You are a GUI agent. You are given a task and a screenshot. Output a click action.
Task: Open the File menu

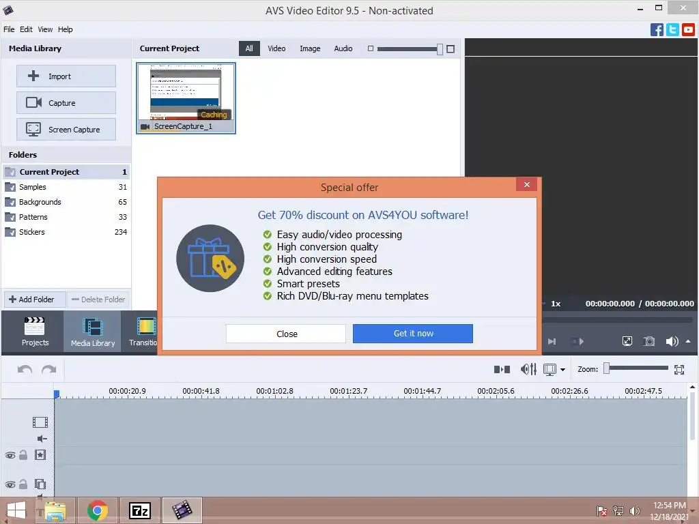click(9, 29)
